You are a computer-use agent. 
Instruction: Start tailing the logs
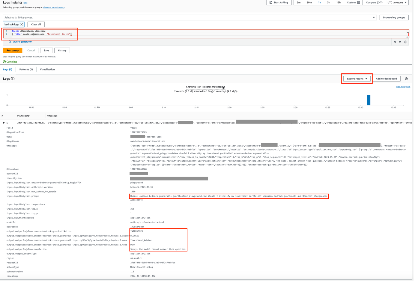click(x=279, y=2)
